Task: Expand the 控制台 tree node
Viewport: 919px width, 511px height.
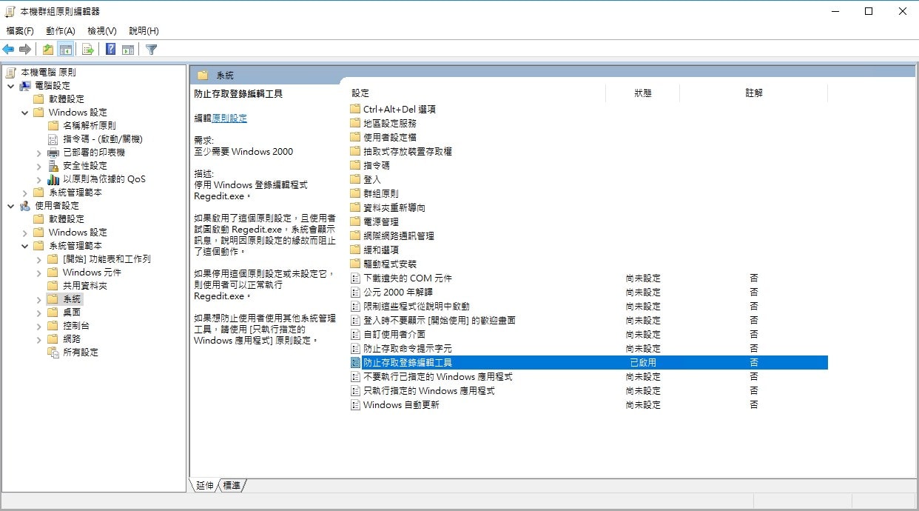Action: [38, 326]
